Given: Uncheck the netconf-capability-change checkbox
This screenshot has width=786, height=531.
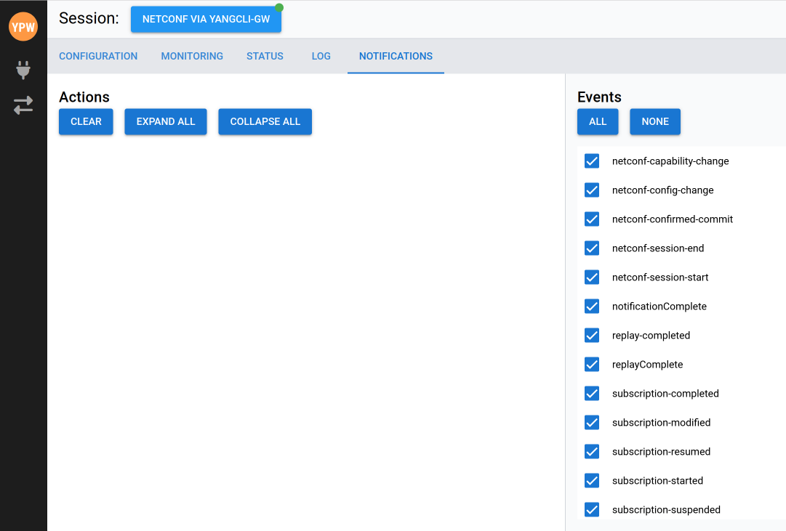Looking at the screenshot, I should pos(592,161).
